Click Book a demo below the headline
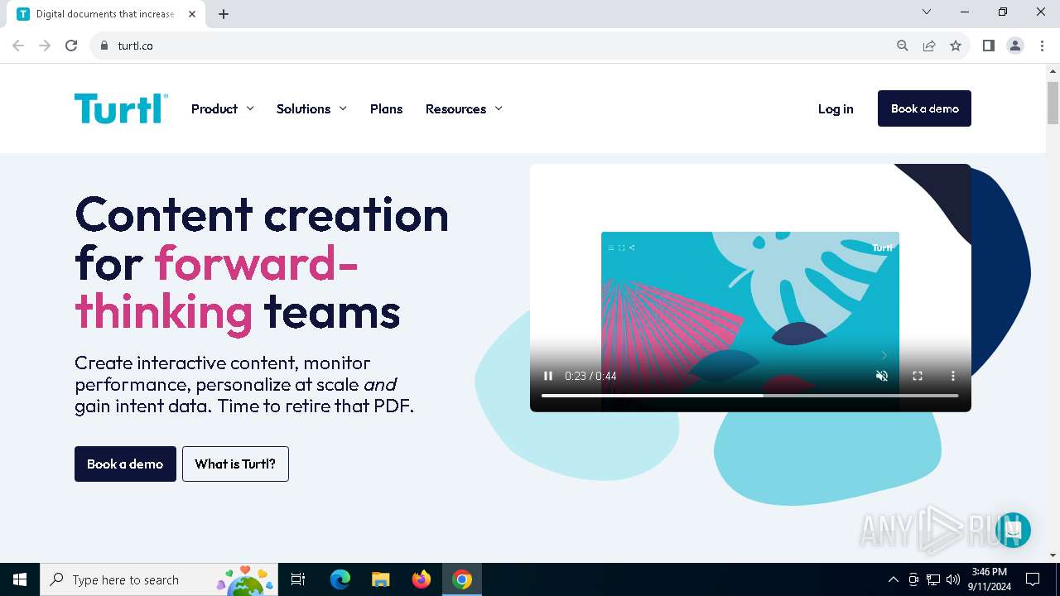Screen dimensions: 1060x596 [x=125, y=464]
